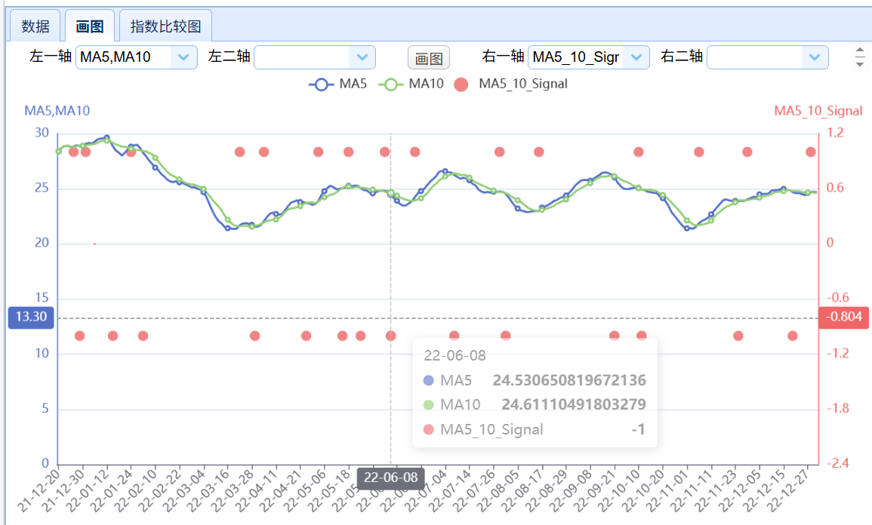
Task: Select the 画图 tab
Action: coord(90,26)
